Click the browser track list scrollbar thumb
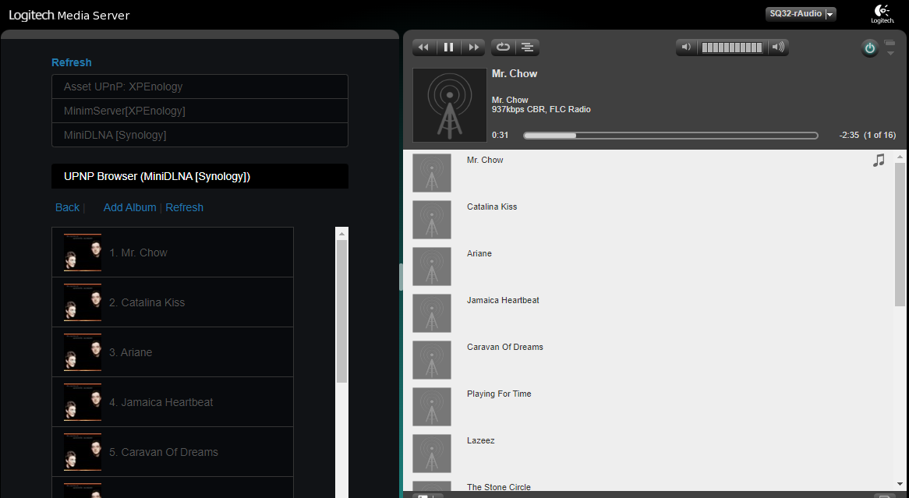Image resolution: width=909 pixels, height=498 pixels. click(x=342, y=311)
